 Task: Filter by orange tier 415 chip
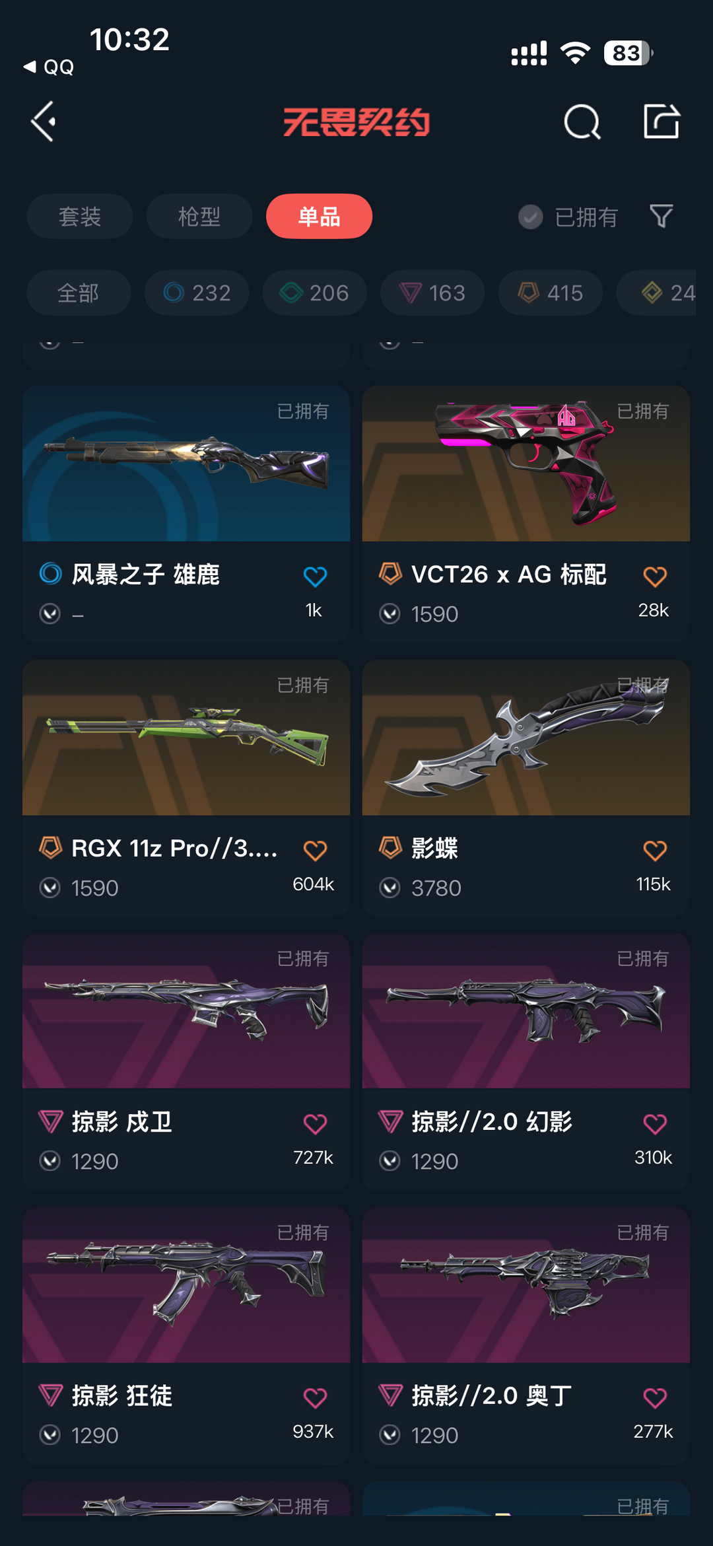pos(551,293)
